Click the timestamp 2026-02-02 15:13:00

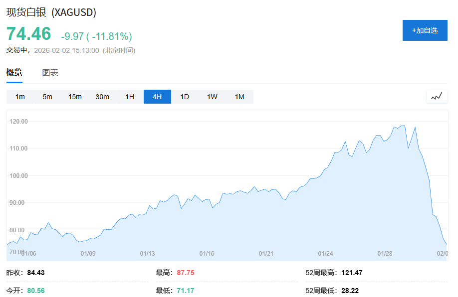66,50
